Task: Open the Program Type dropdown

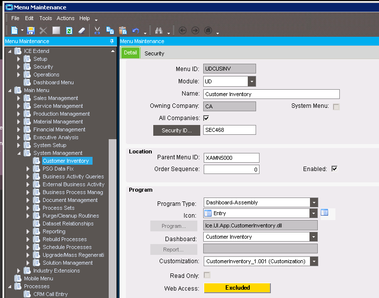Action: (x=313, y=202)
